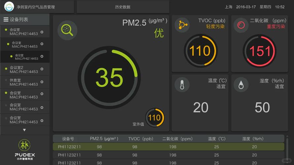Open settings gear for 会议室2

click(x=42, y=69)
